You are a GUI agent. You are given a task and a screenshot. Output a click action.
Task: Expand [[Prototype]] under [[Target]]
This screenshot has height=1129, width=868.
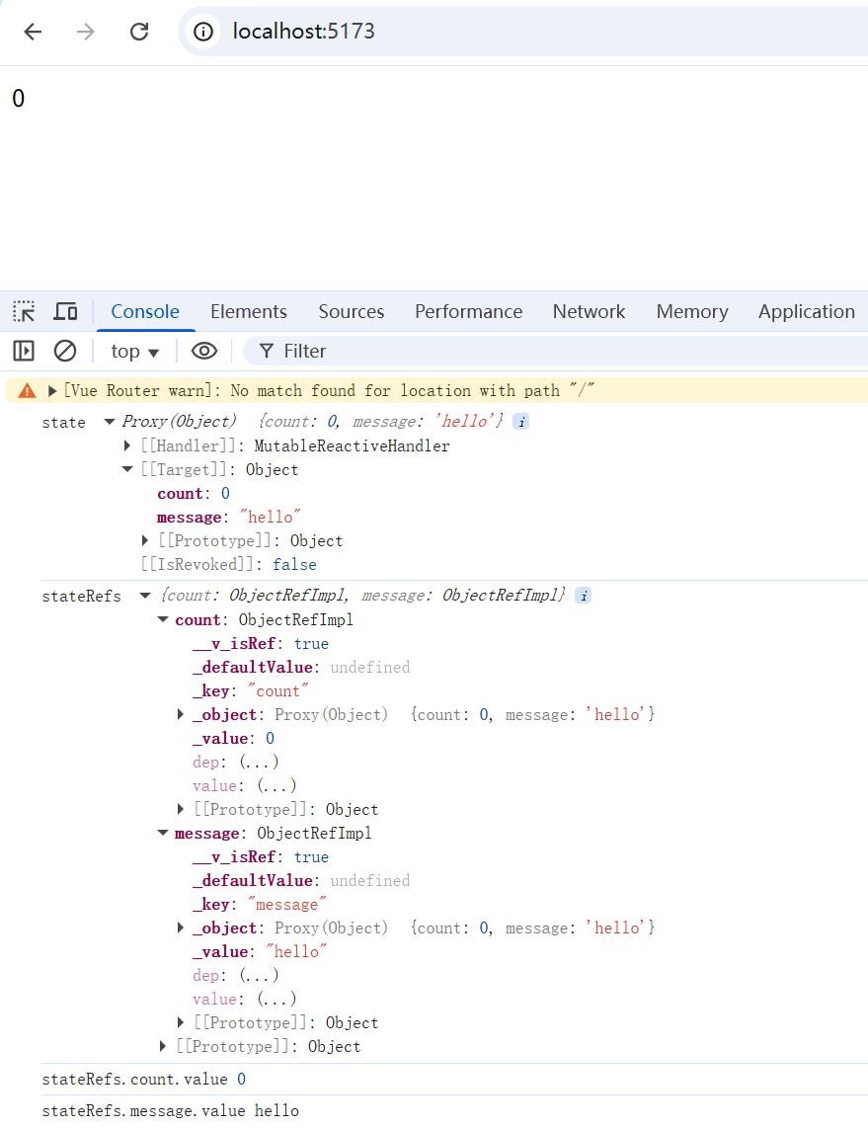145,540
